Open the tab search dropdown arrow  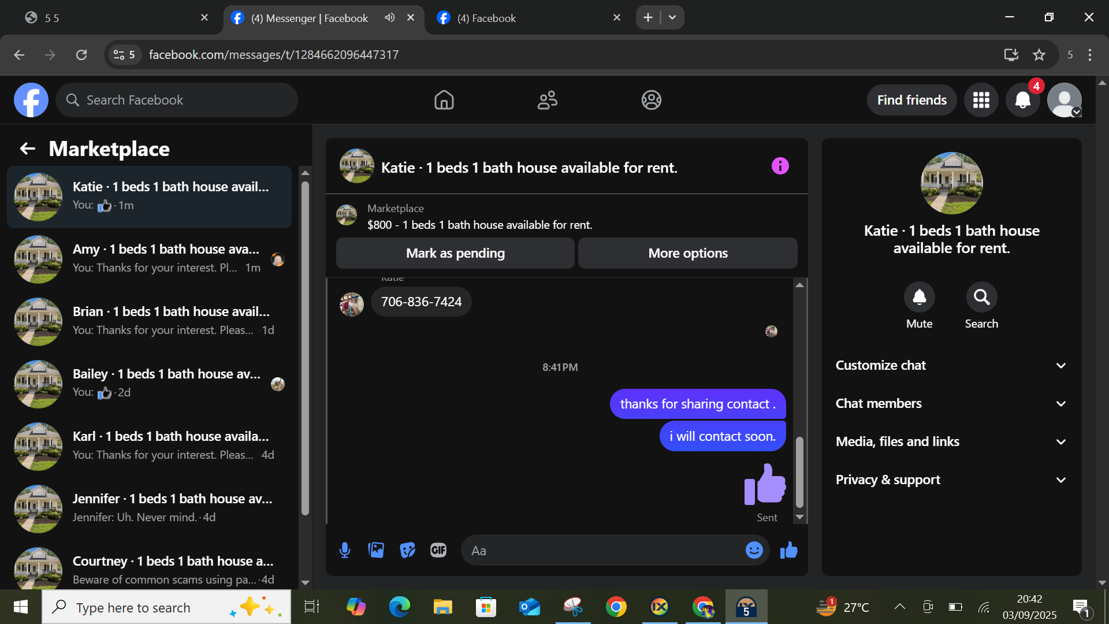(x=672, y=18)
